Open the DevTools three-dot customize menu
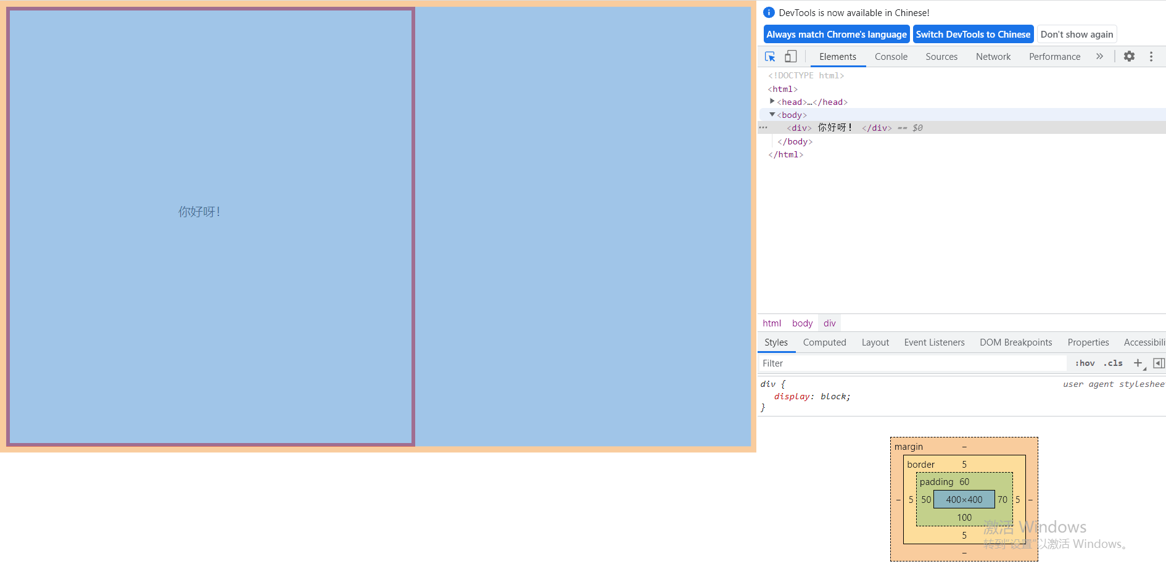Viewport: 1166px width, 572px height. pyautogui.click(x=1151, y=56)
